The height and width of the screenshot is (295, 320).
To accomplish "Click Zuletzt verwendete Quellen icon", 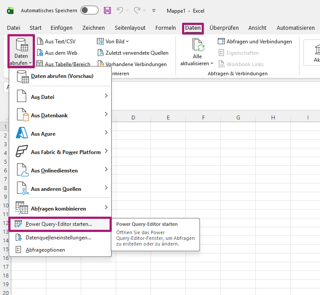I will click(100, 53).
